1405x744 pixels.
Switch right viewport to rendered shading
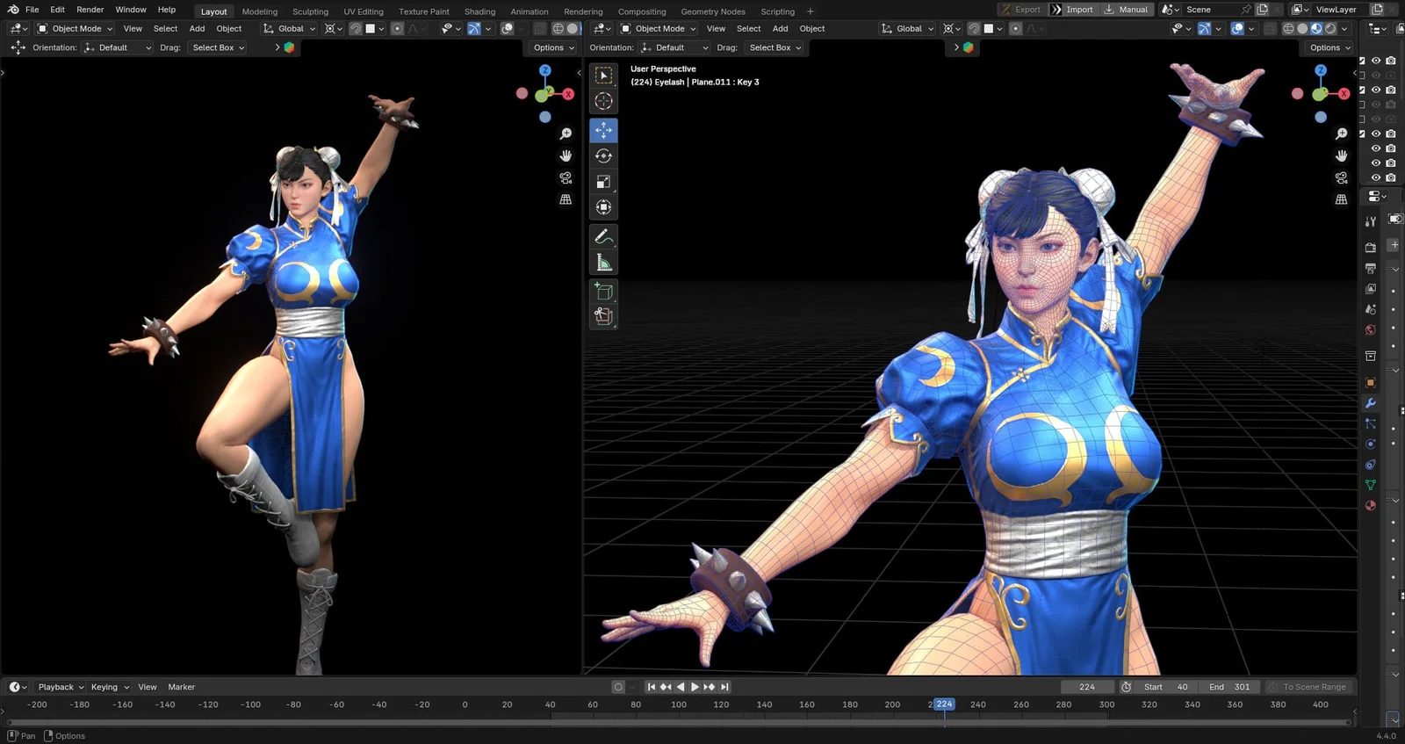(1330, 28)
